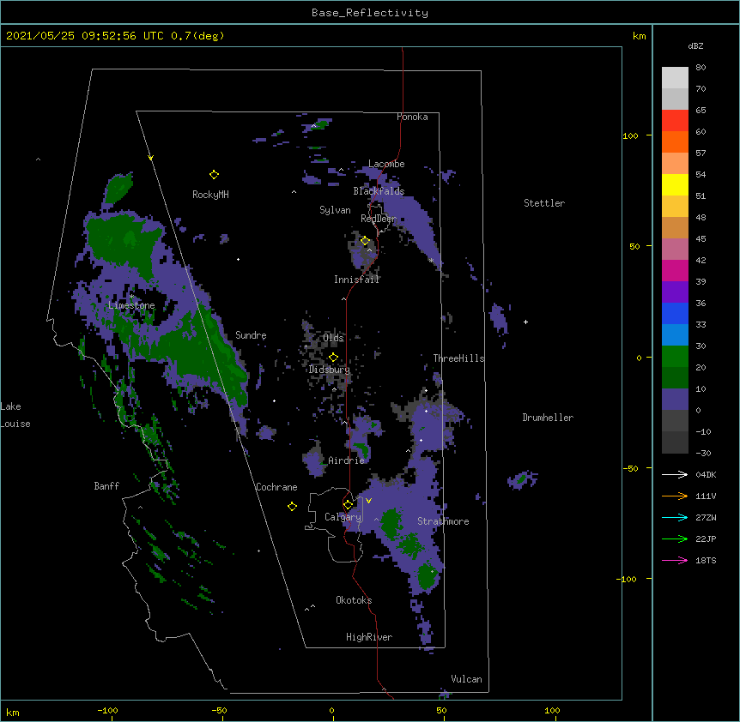Click the yellow diamond marker near RedDeer

click(365, 241)
